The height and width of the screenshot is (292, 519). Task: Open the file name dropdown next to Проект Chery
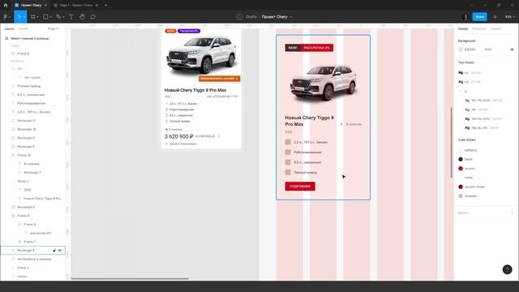(x=291, y=17)
